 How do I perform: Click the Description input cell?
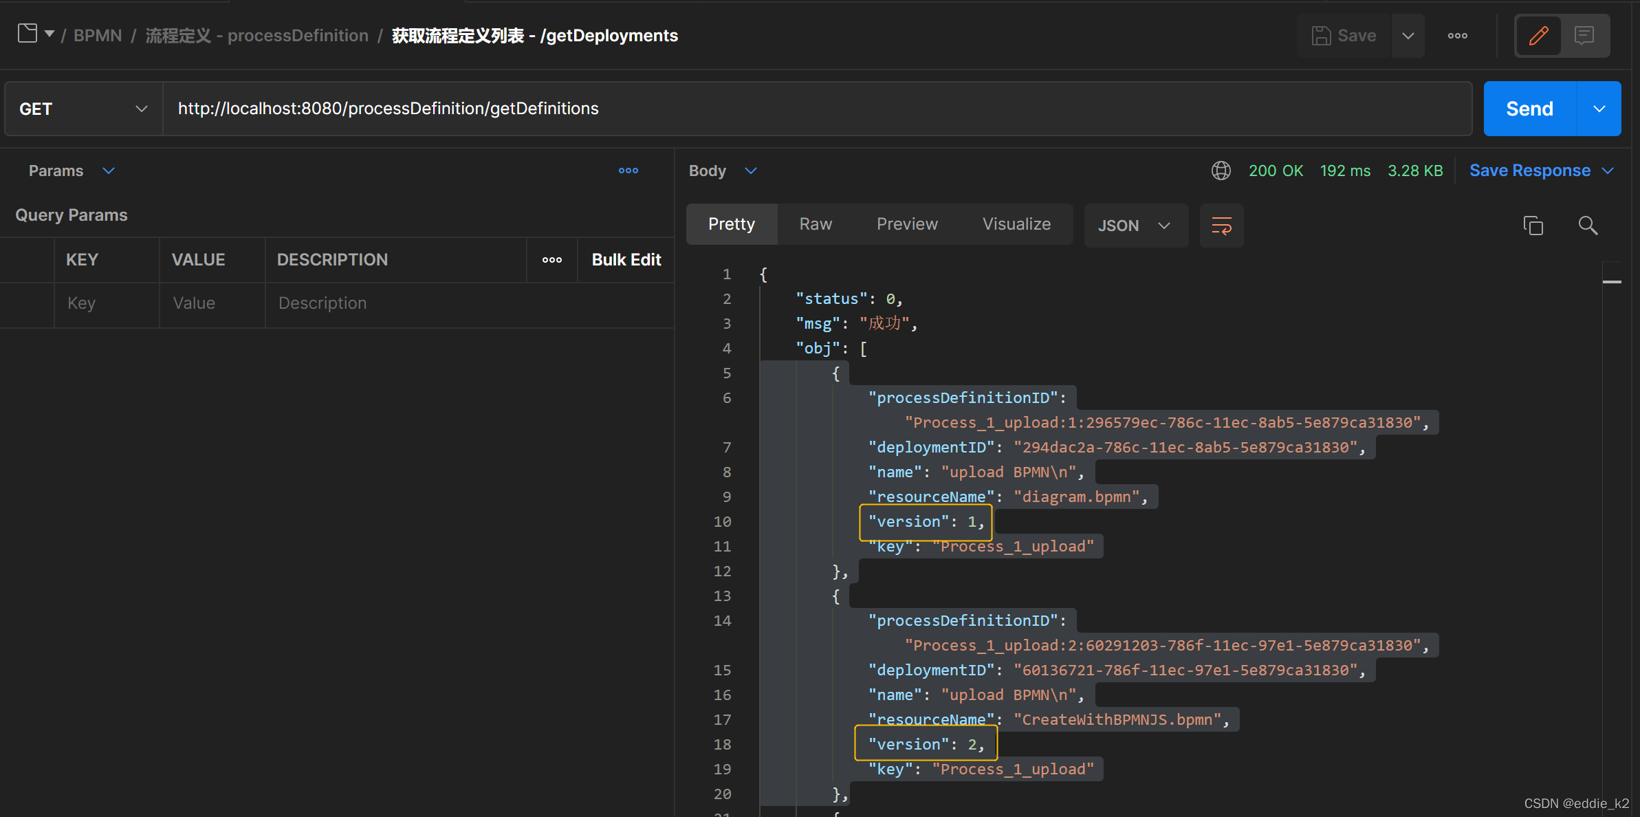tap(470, 303)
